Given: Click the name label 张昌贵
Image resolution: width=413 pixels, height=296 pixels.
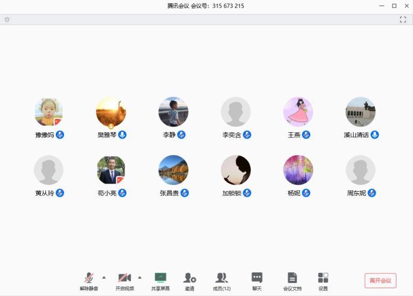Looking at the screenshot, I should coord(169,193).
